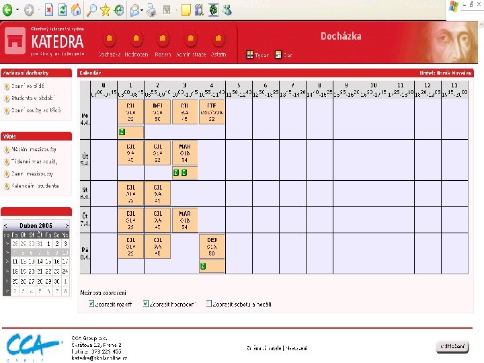
Task: Open Týdenní mezisoučty report link
Action: point(34,161)
